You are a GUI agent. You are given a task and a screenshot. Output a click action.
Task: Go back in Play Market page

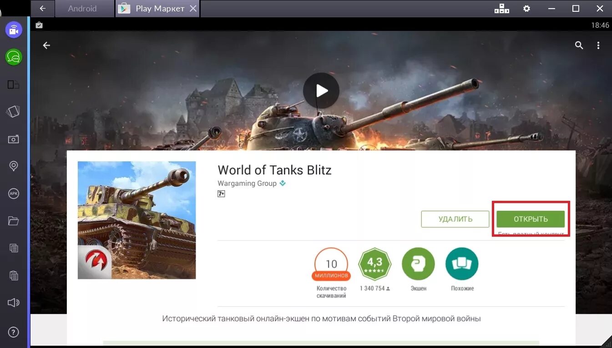46,45
